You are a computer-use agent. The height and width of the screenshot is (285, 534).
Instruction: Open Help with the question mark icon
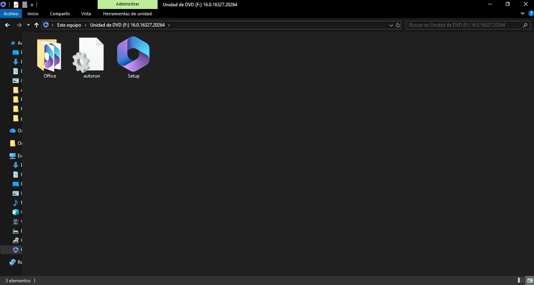530,13
